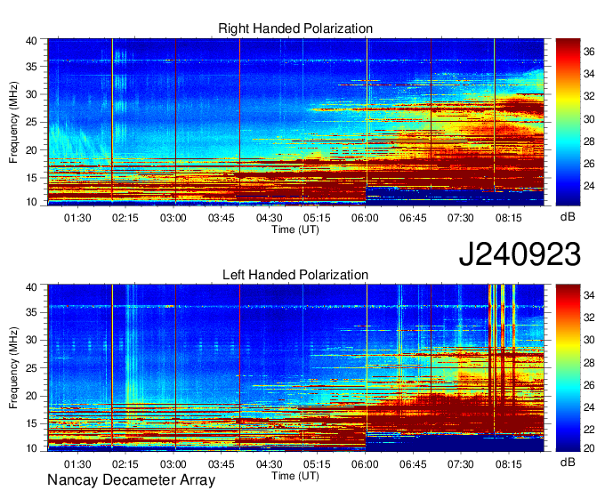Click the Left Handed plot's 'Frequency (MHz)' label
605x491 pixels.
(13, 368)
